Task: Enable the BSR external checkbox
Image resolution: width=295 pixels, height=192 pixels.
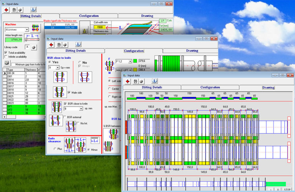Action: (64, 117)
